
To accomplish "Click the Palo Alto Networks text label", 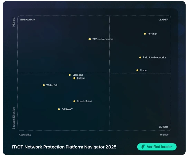I will [x=154, y=58].
